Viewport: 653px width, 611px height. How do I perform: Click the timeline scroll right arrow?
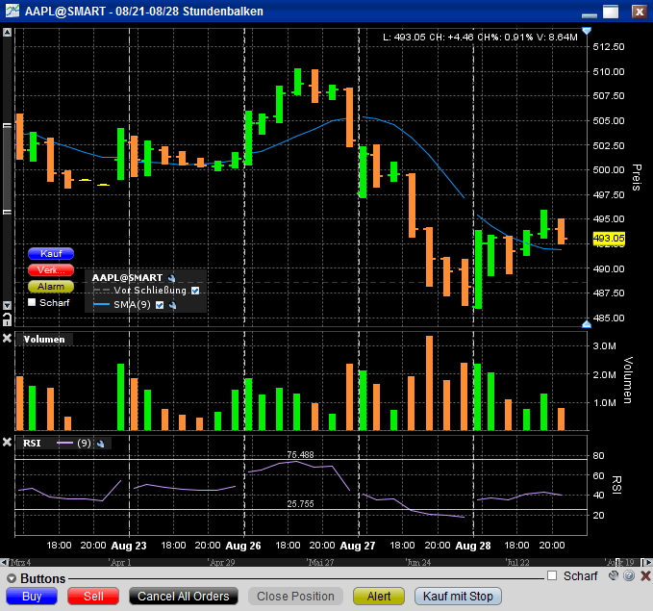point(648,562)
